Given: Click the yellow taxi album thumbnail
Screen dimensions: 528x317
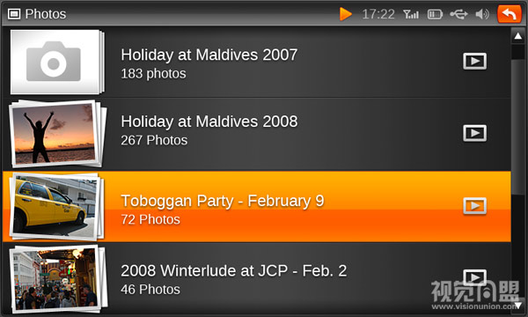Looking at the screenshot, I should pos(56,206).
